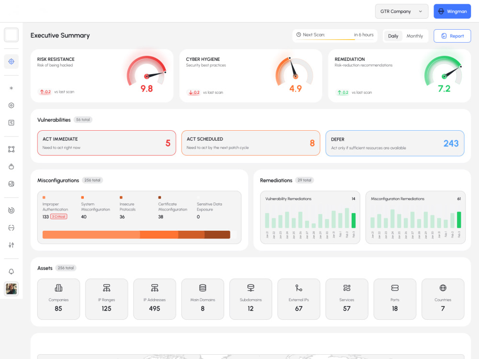Viewport: 479px width, 359px height.
Task: Click the Ports rack icon
Action: point(395,288)
